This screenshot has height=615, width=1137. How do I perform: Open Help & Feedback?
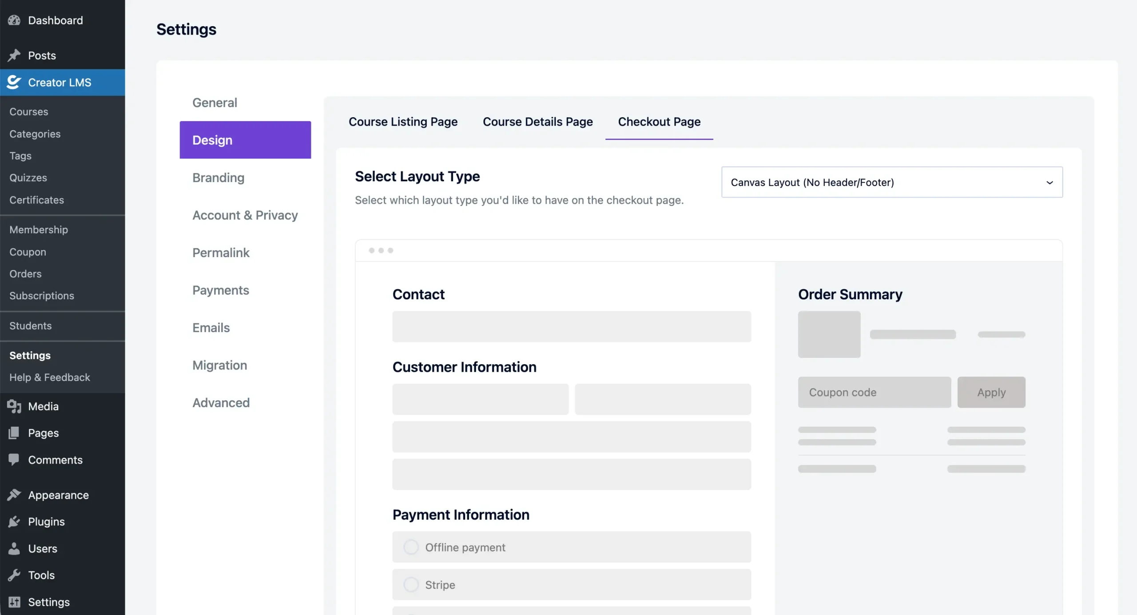tap(49, 377)
